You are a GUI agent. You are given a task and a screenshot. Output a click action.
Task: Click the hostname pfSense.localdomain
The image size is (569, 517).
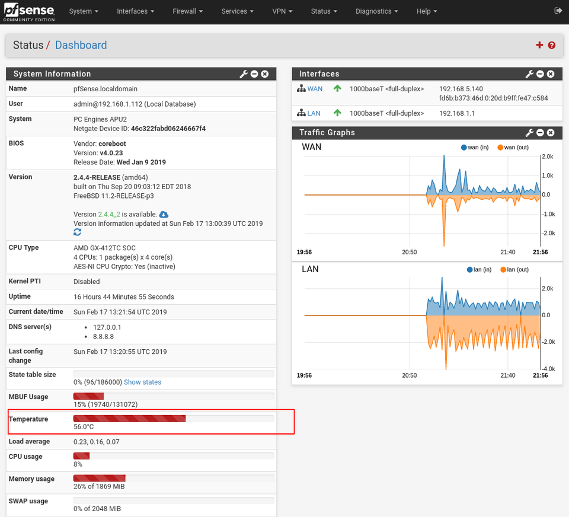(106, 89)
